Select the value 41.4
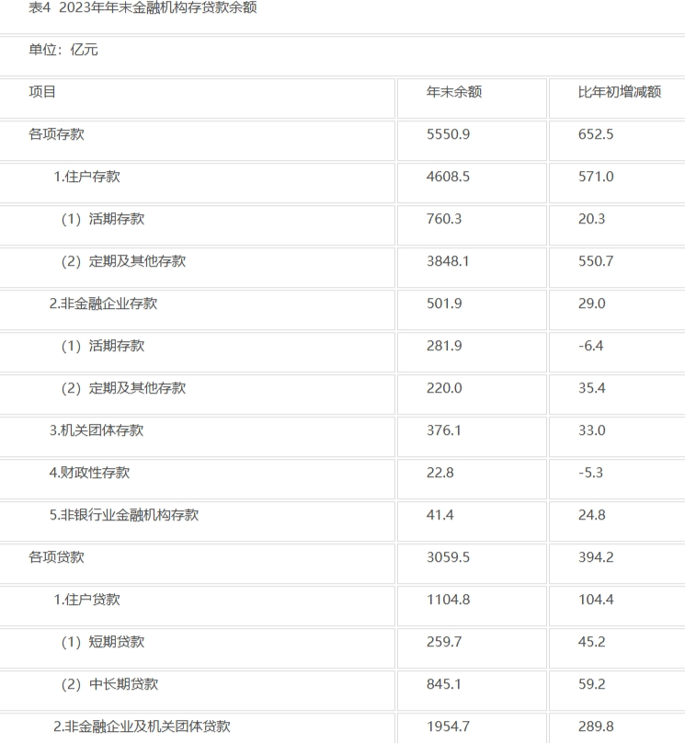 [440, 515]
